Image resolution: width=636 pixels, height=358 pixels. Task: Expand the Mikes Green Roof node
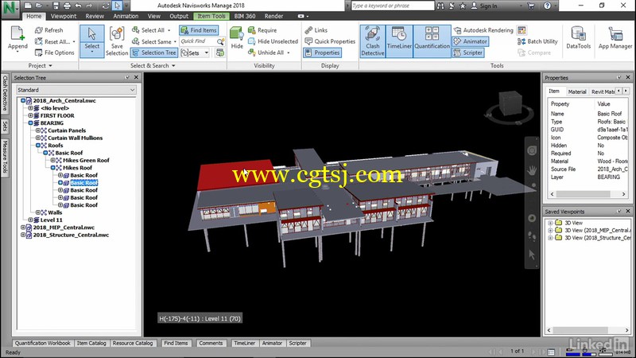pos(52,161)
